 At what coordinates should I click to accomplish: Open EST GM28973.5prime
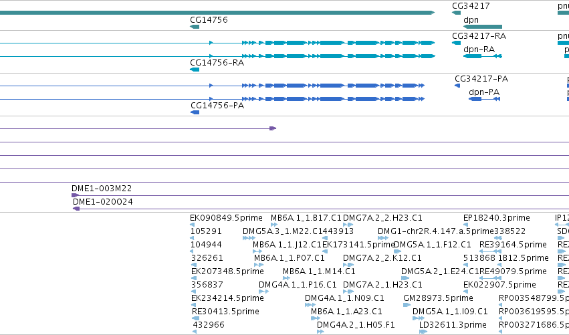(x=438, y=298)
